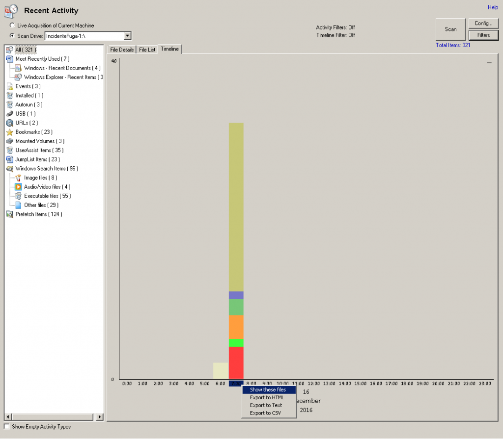The width and height of the screenshot is (503, 439).
Task: Click the JumpList Items icon
Action: [x=9, y=159]
